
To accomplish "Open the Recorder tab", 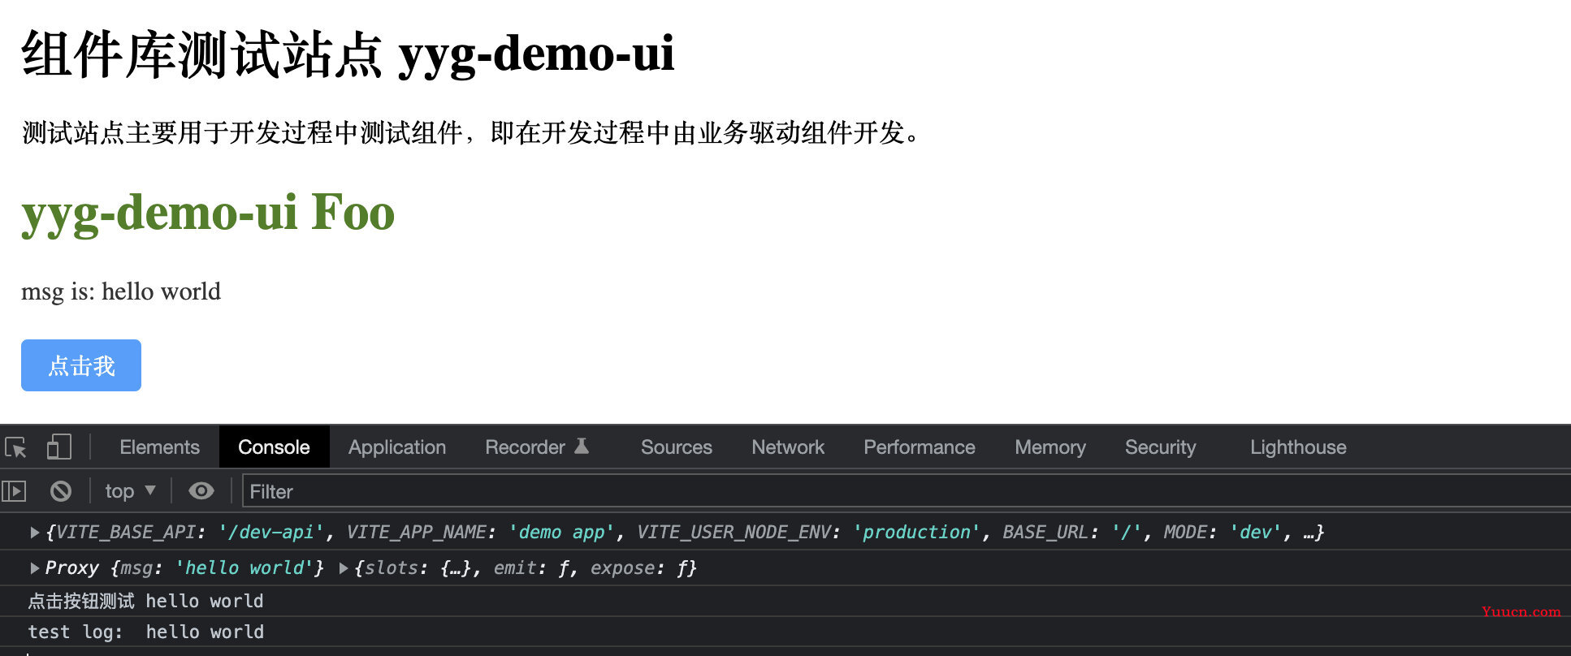I will 525,447.
